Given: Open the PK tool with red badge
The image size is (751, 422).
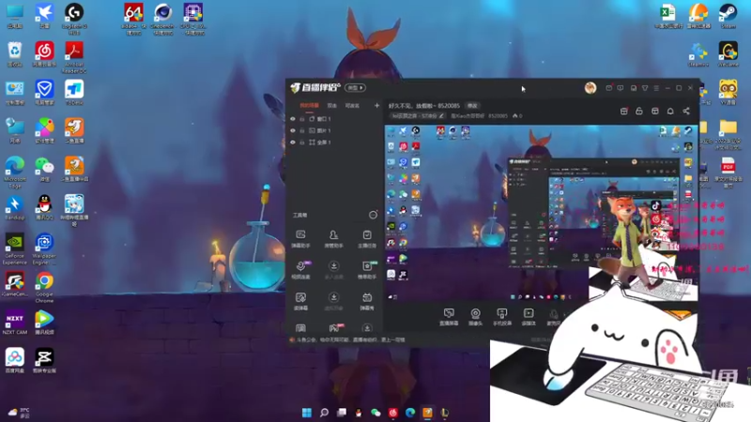Looking at the screenshot, I should tap(335, 327).
